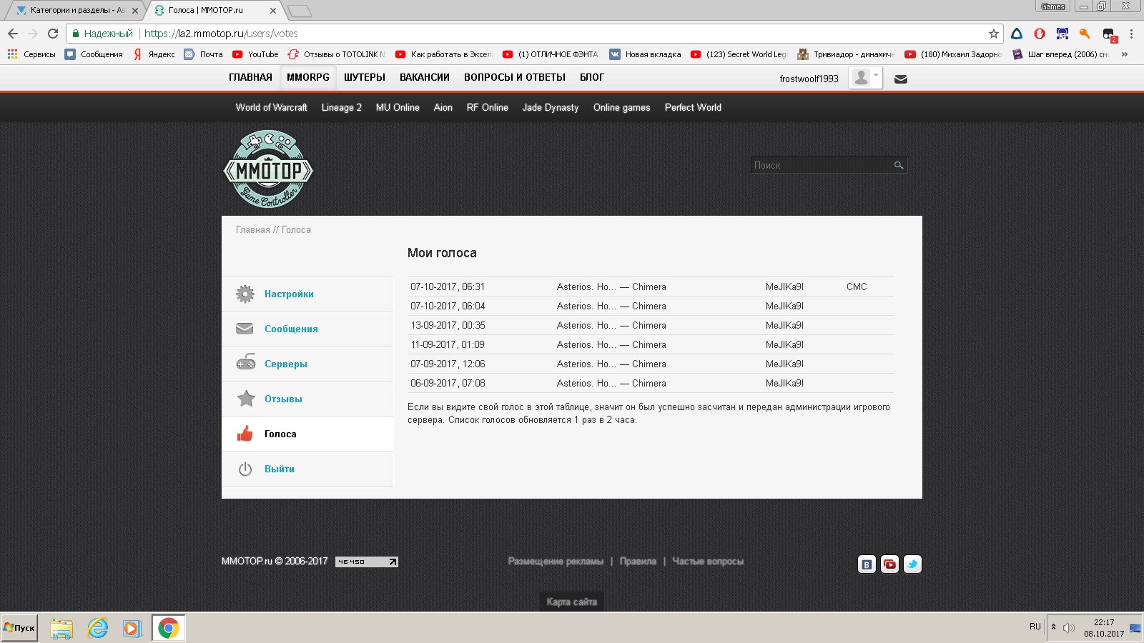
Task: Go to the ГЛАВНАЯ menu item
Action: [250, 77]
